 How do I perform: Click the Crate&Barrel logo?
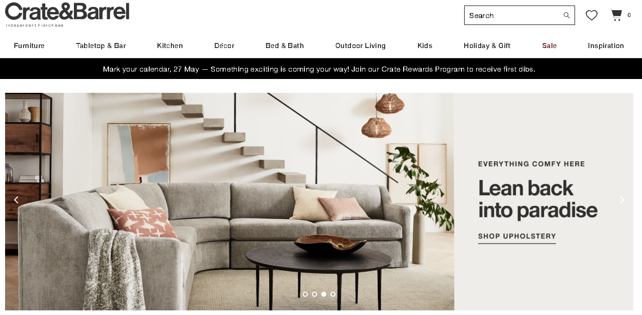[x=67, y=14]
